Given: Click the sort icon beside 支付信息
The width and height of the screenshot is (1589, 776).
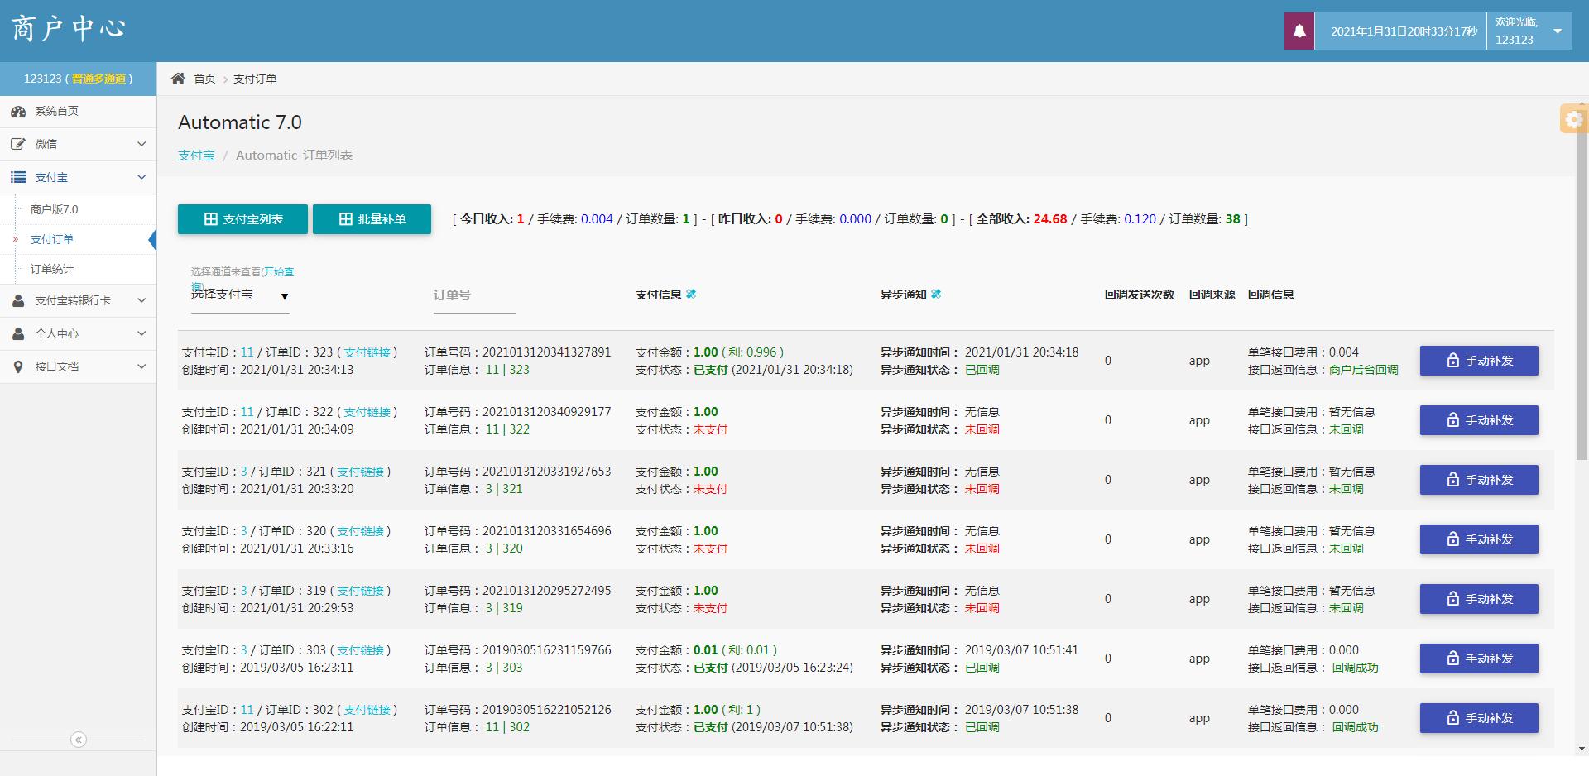Looking at the screenshot, I should pos(691,295).
